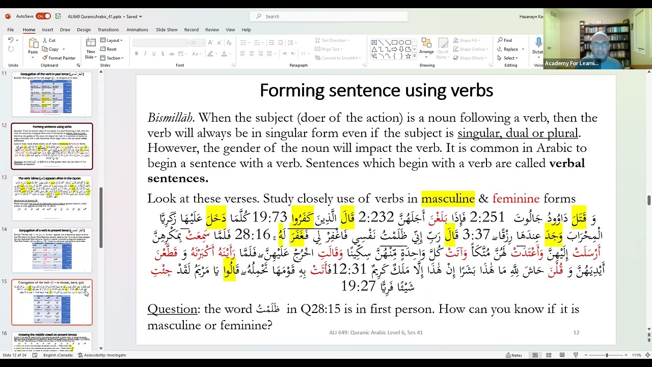Align text to the left

(x=243, y=54)
